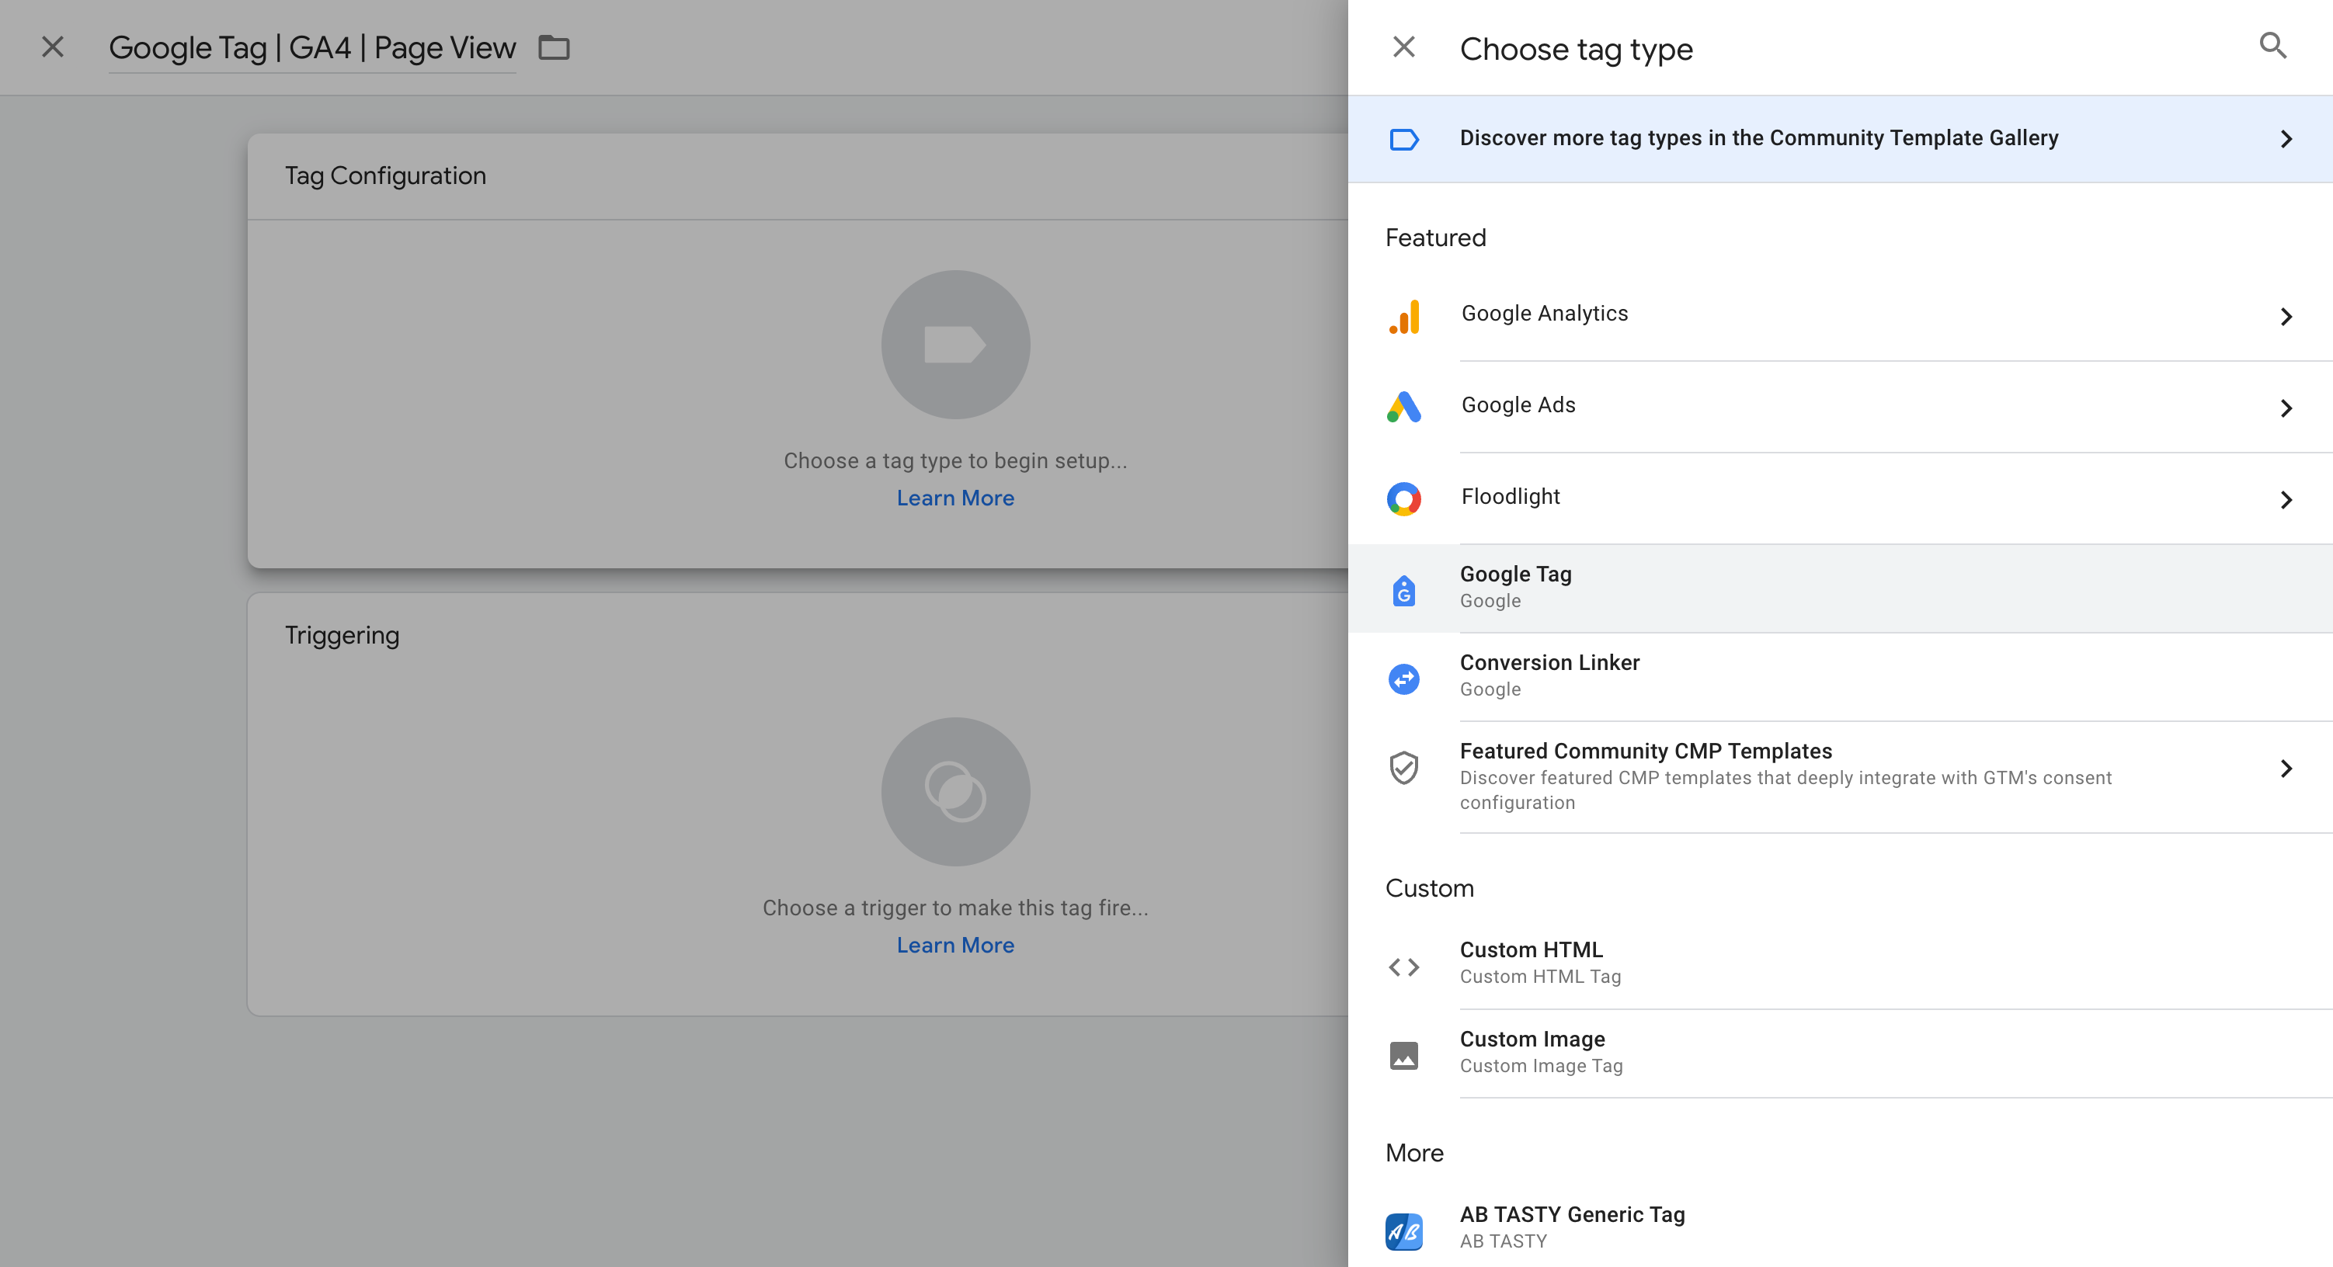
Task: Click the Conversion Linker arrows icon
Action: tap(1404, 679)
